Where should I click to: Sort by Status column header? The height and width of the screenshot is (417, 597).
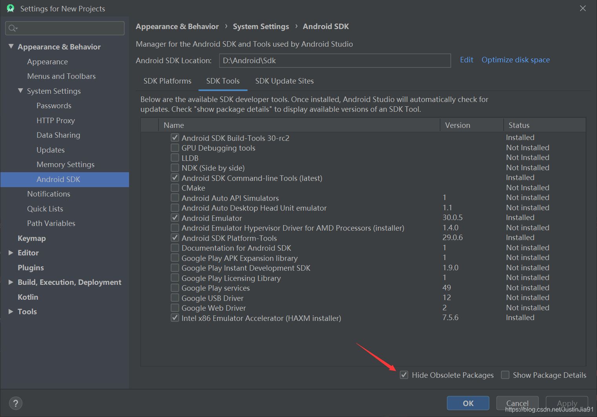pos(545,125)
